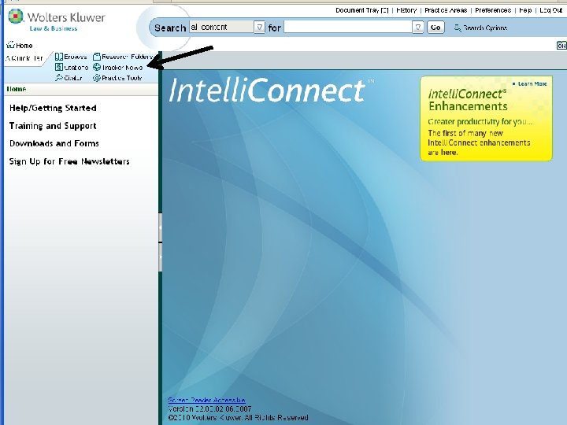Open the Browse book icon
The image size is (567, 425).
pos(59,57)
